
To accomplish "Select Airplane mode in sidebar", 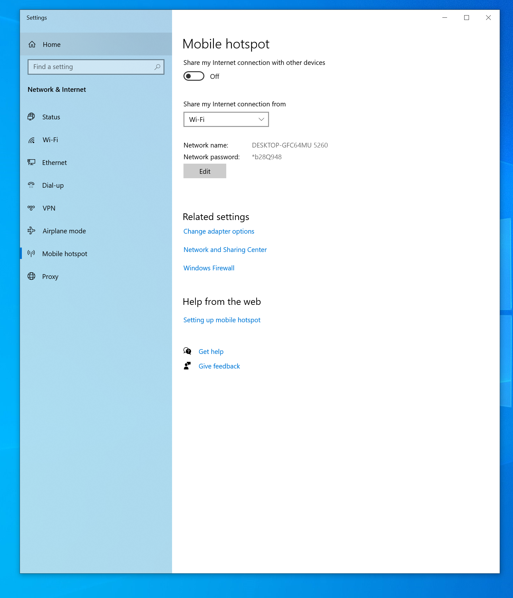I will 96,231.
